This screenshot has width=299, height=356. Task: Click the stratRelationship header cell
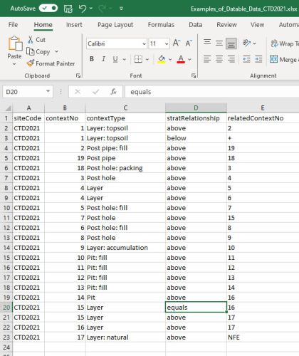point(196,118)
